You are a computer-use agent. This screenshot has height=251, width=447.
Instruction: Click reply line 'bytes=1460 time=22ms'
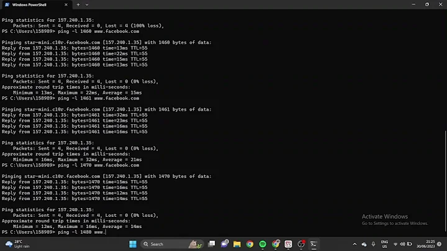[x=74, y=53]
